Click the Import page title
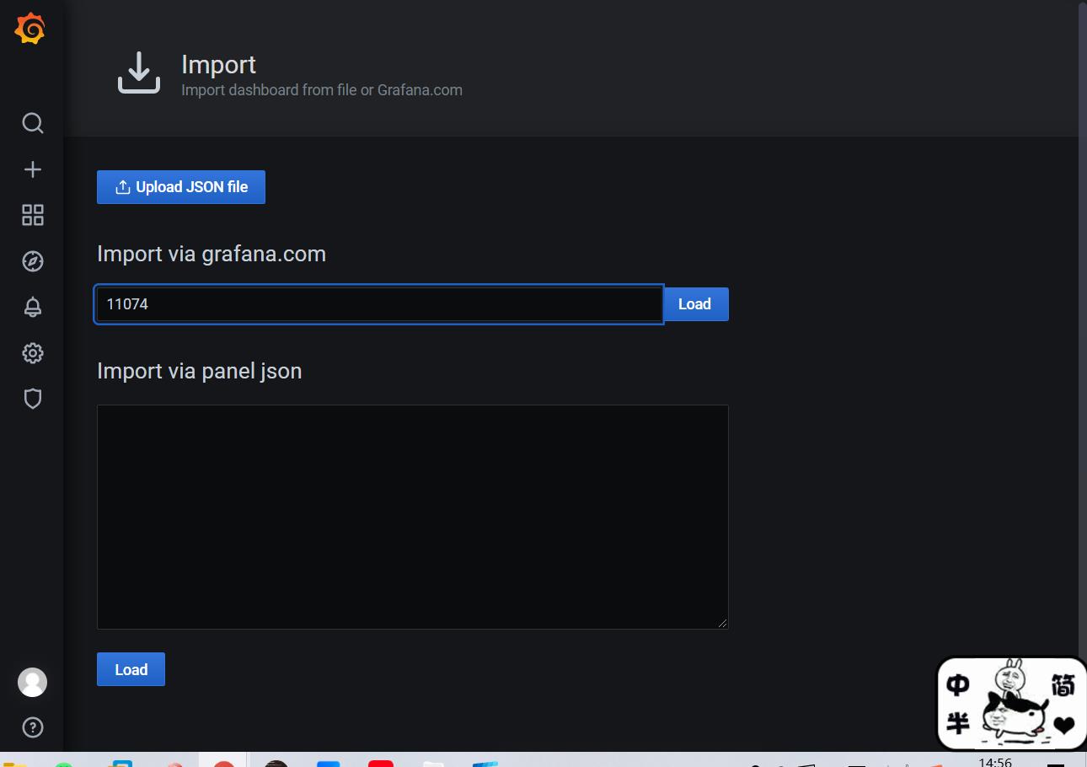 pos(219,65)
